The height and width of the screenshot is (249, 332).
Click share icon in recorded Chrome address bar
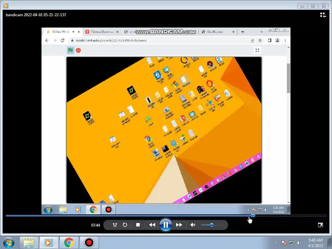pos(252,41)
